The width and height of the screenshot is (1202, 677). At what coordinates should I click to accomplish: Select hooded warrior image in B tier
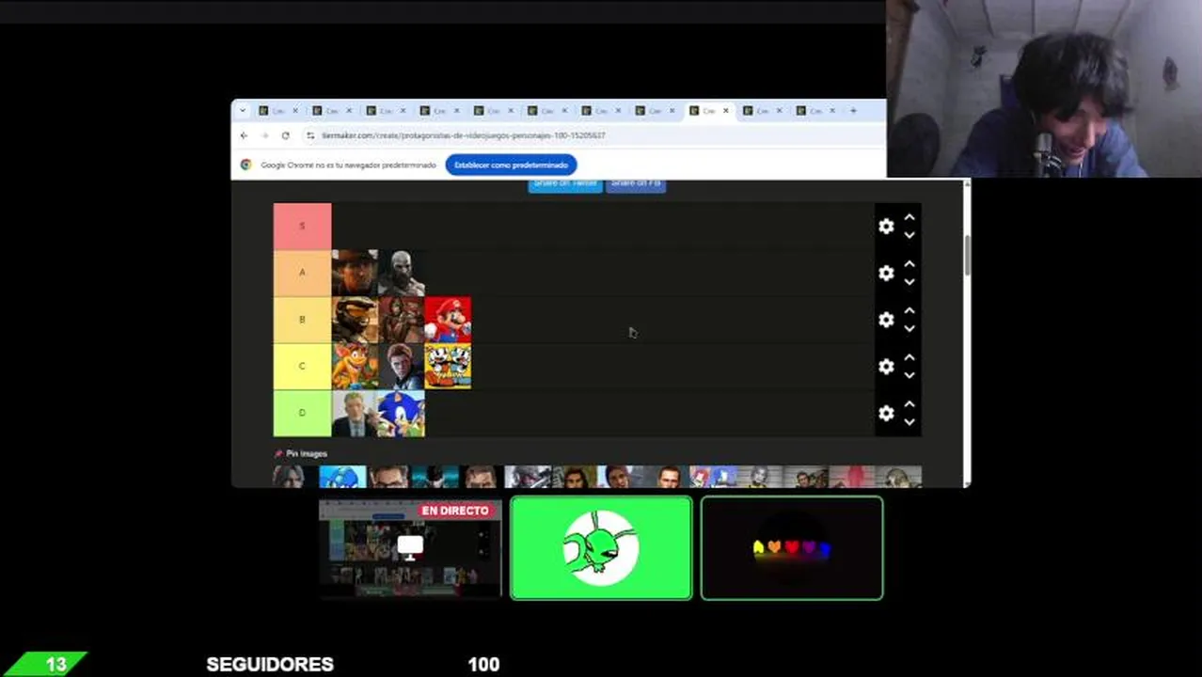[x=402, y=321]
